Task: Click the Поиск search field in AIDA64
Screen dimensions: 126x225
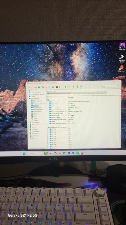Action: [109, 86]
